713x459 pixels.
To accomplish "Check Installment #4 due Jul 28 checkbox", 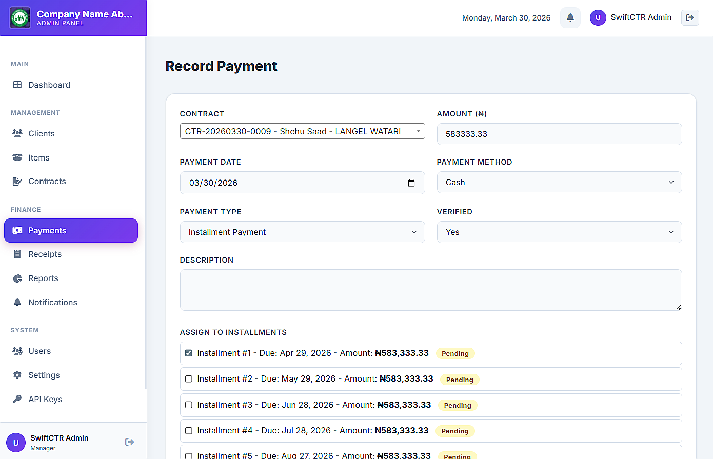I will [189, 431].
